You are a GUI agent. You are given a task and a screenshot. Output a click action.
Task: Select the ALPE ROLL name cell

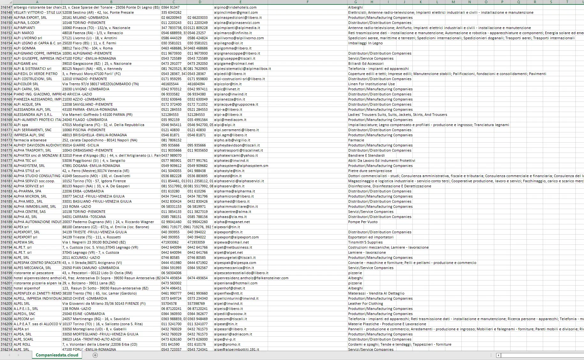point(37,344)
